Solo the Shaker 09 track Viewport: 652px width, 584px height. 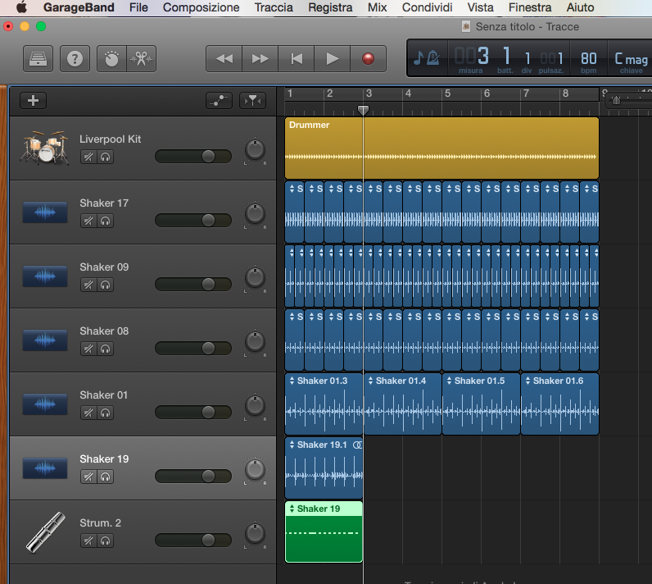click(105, 285)
